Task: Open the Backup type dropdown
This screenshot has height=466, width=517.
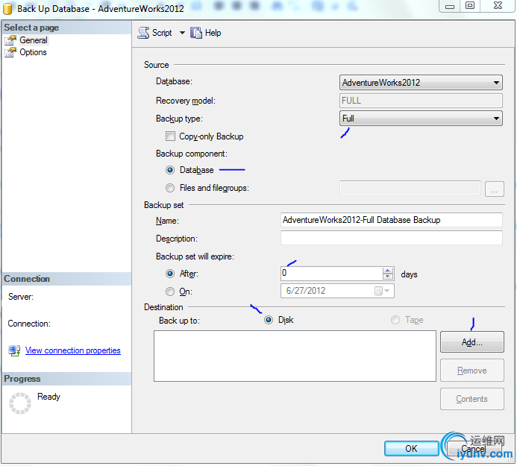Action: point(421,119)
